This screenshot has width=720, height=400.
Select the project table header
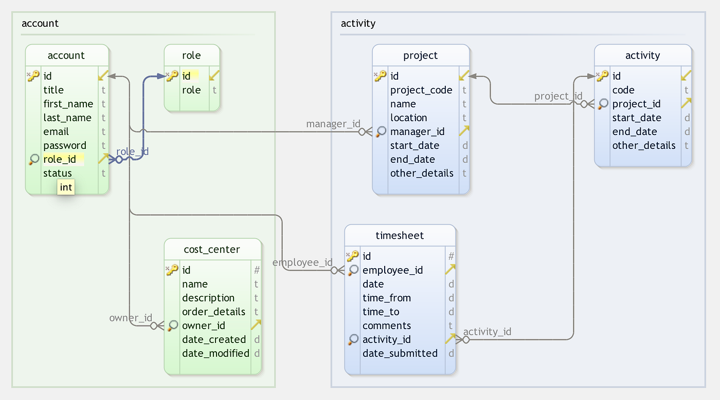coord(421,55)
